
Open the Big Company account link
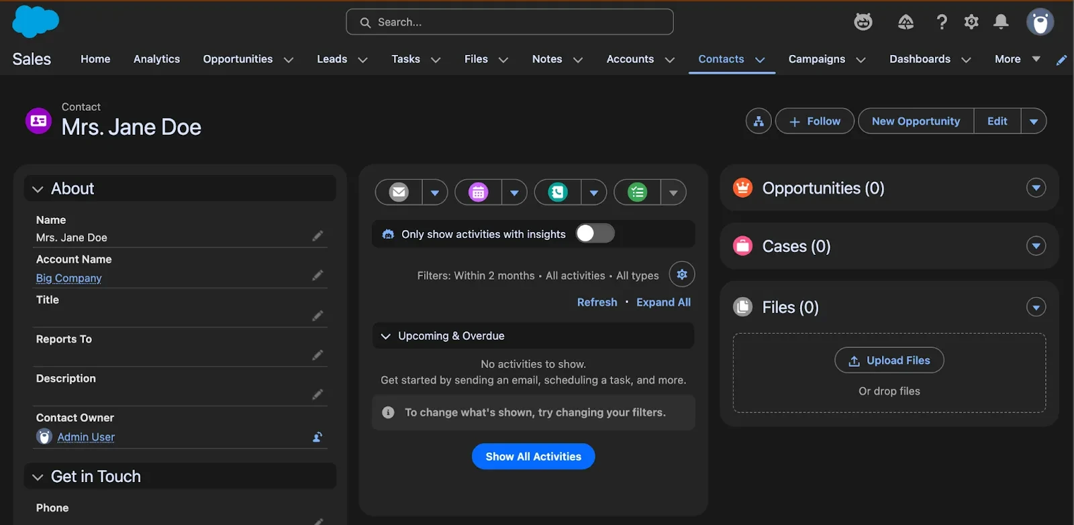(69, 278)
